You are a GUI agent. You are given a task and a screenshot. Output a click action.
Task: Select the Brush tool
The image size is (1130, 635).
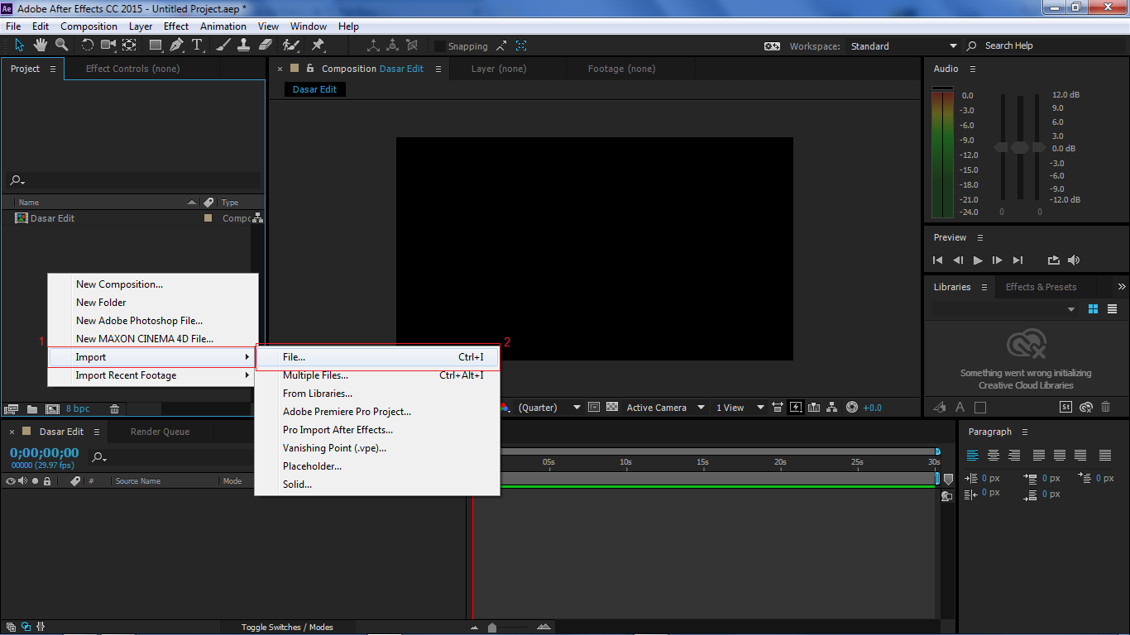click(x=223, y=45)
